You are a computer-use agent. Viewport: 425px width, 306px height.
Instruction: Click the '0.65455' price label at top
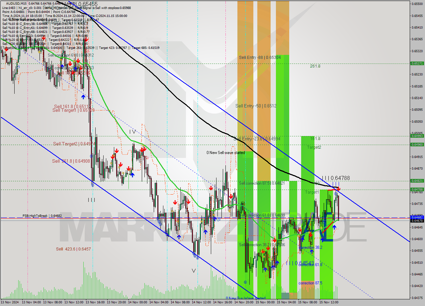88,5
